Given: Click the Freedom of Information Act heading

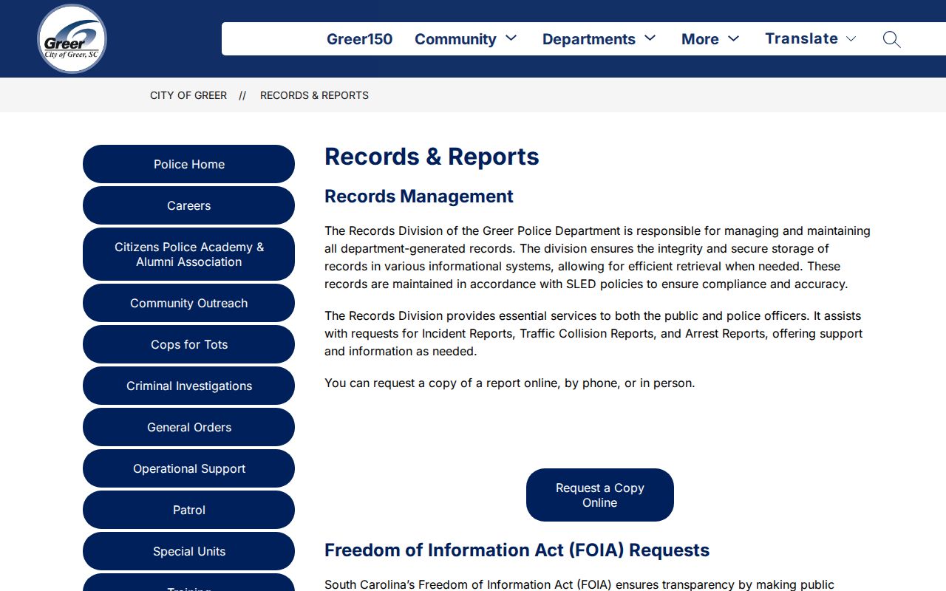Looking at the screenshot, I should (x=517, y=550).
